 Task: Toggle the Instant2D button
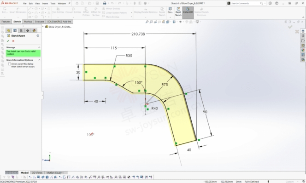tap(188, 12)
